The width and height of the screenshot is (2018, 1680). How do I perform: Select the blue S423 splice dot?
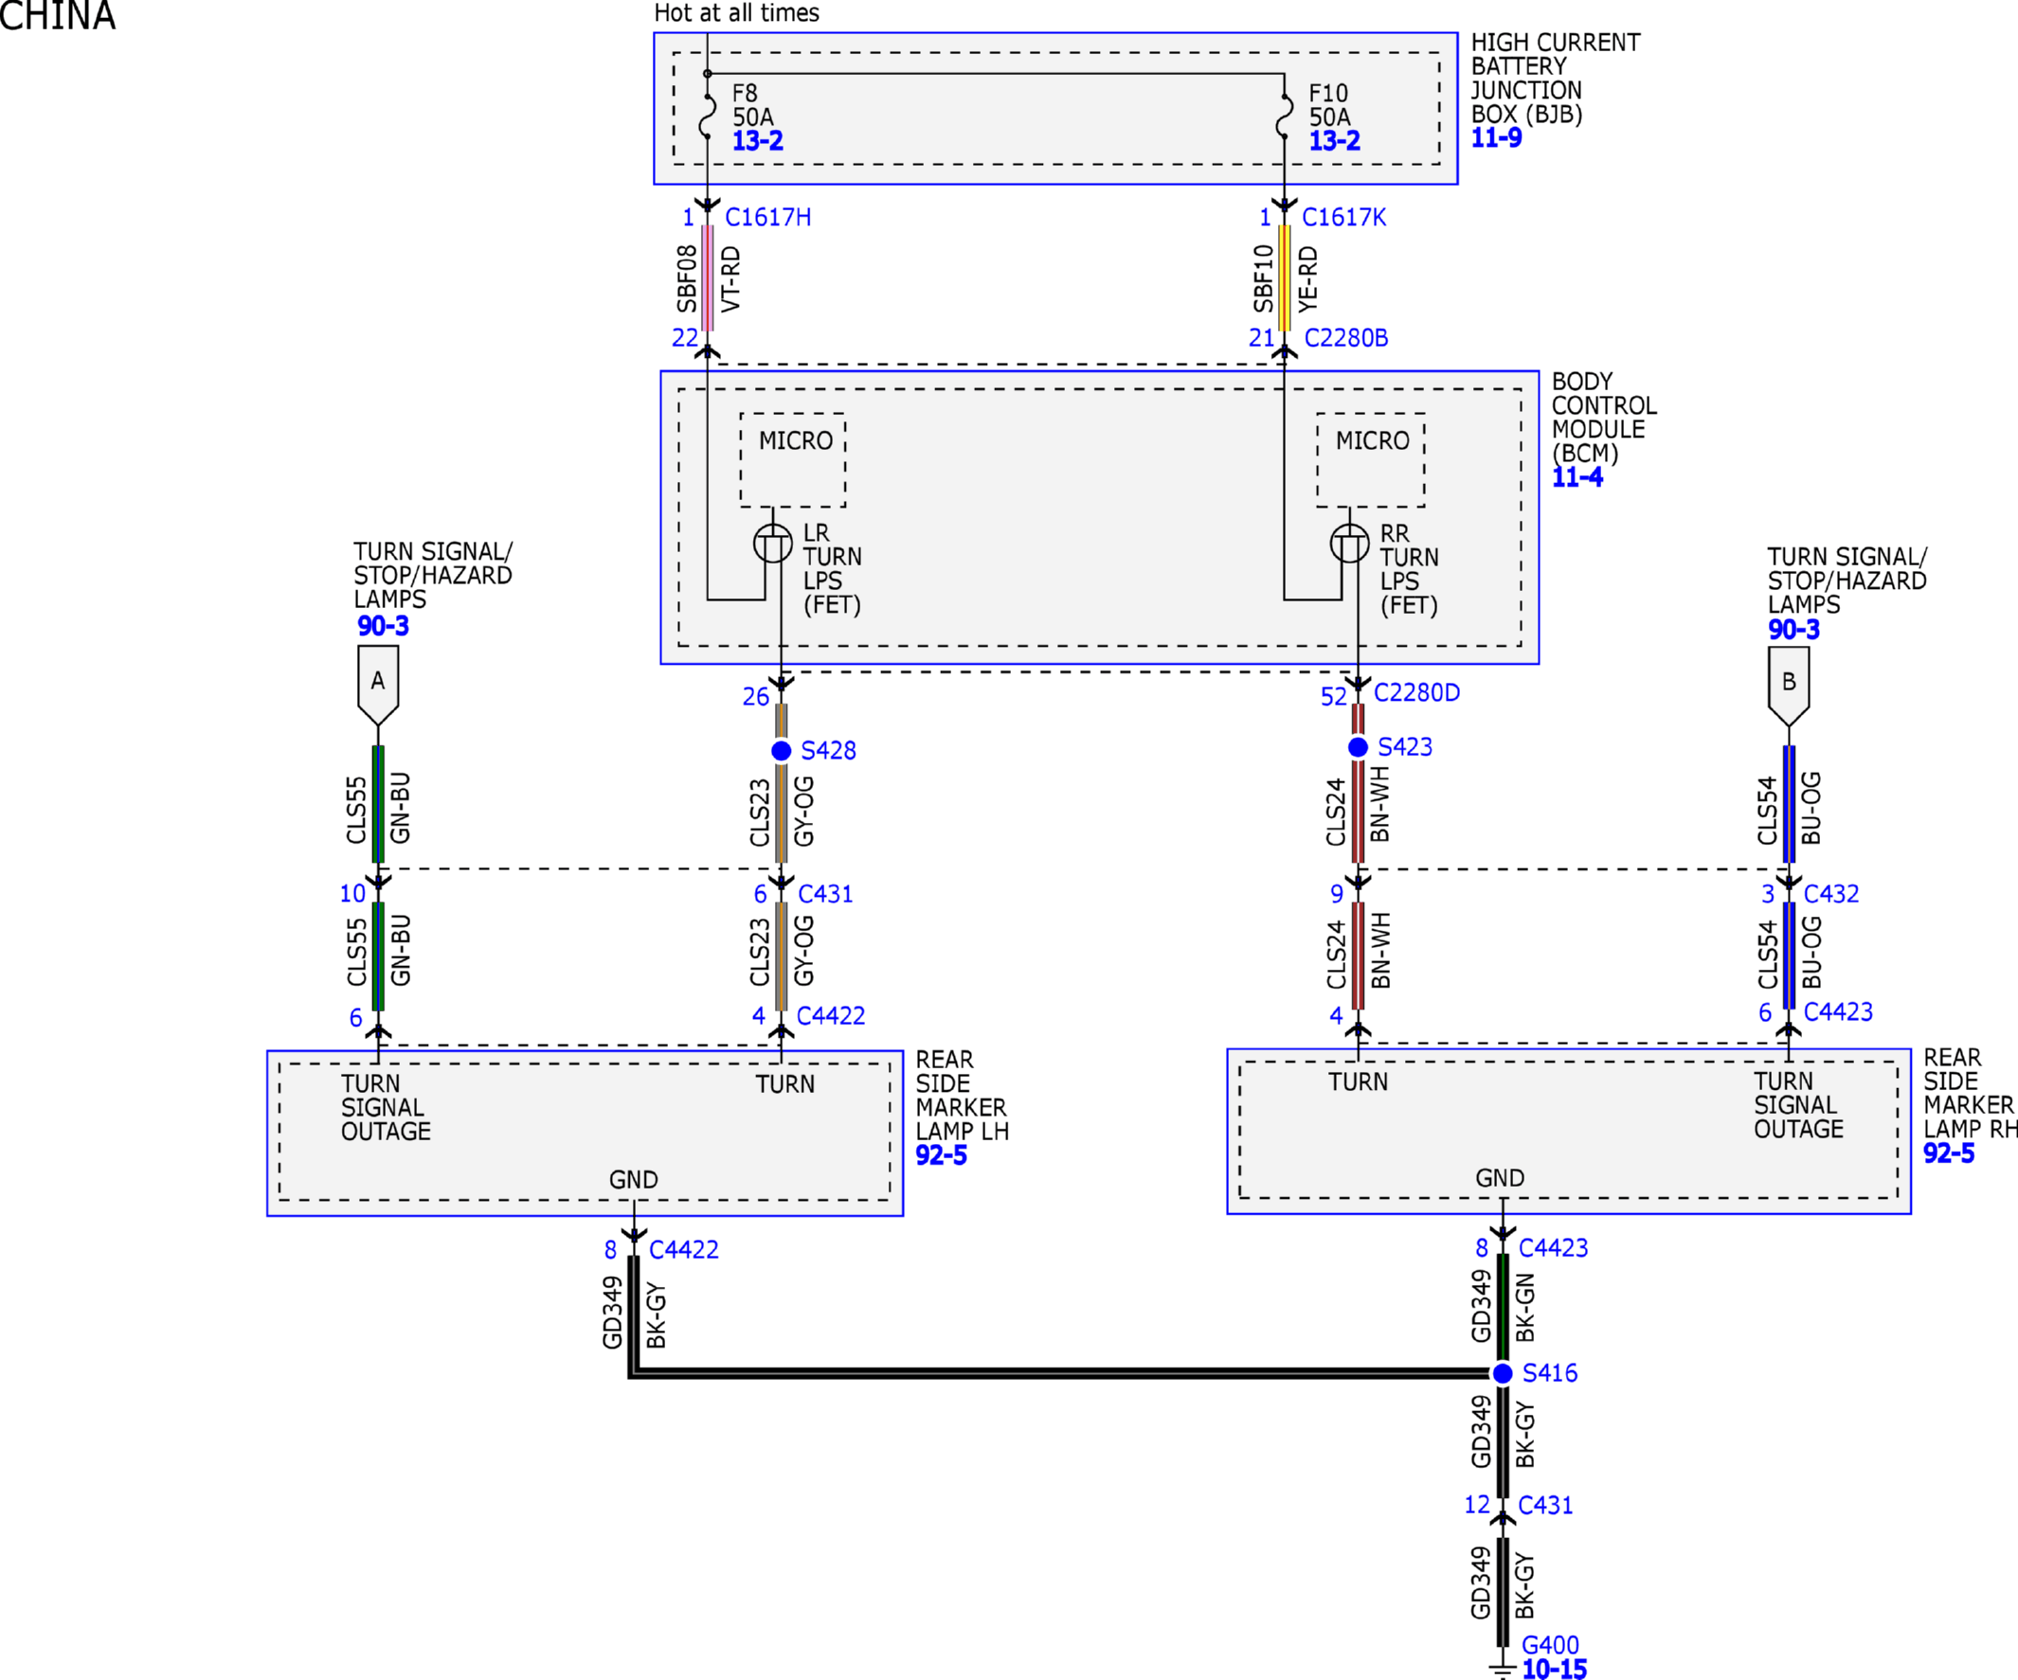click(x=1358, y=747)
